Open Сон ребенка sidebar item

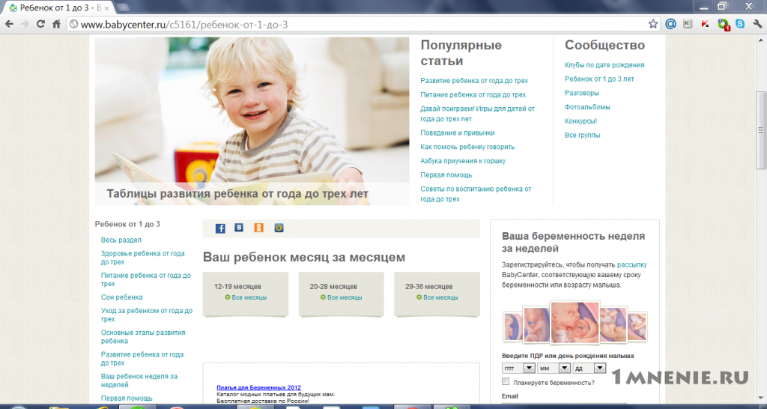tap(122, 297)
